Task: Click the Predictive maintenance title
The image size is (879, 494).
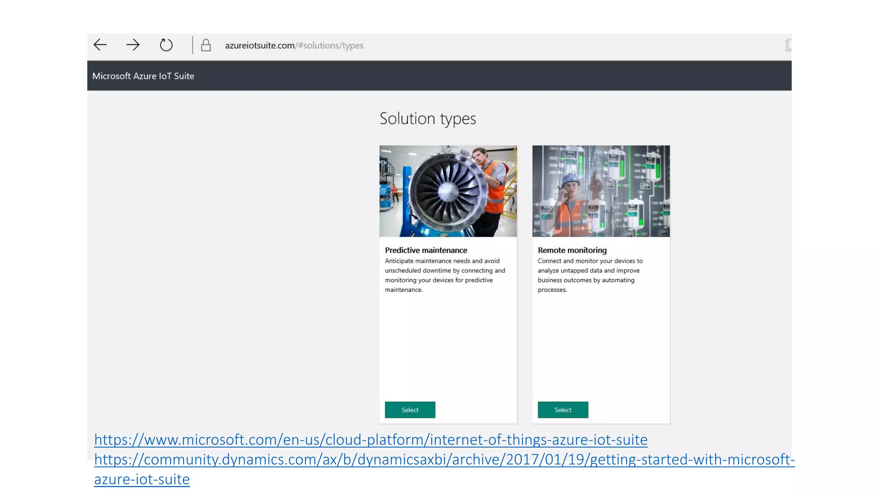Action: point(426,250)
